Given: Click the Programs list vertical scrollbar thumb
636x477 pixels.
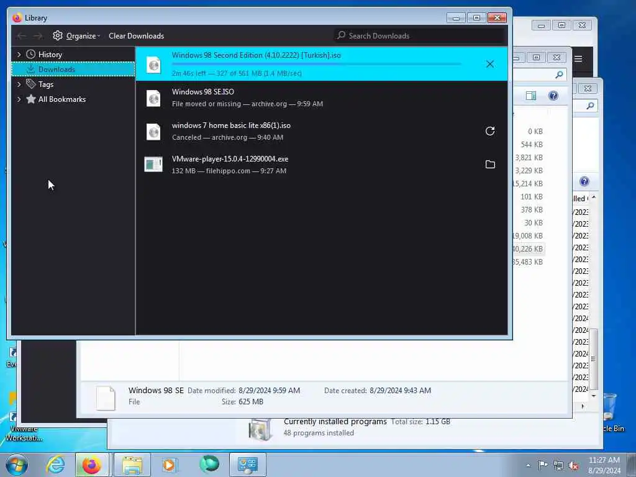Looking at the screenshot, I should [593, 359].
